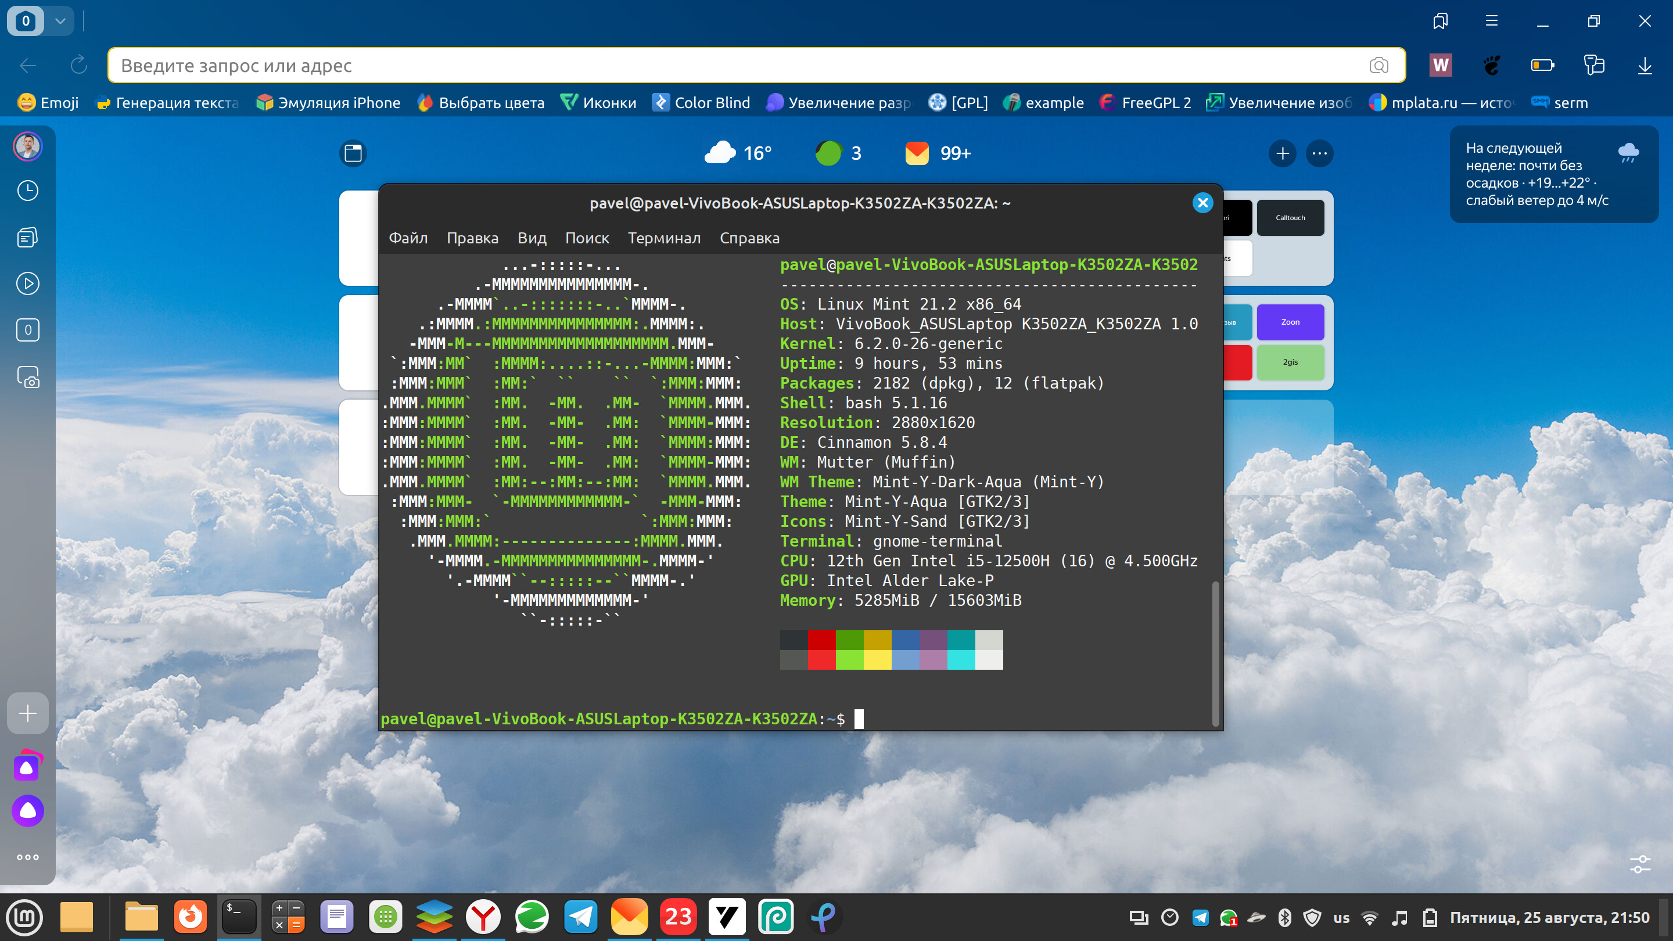Click the Zoon button on the webpage
1673x941 pixels.
(1290, 321)
